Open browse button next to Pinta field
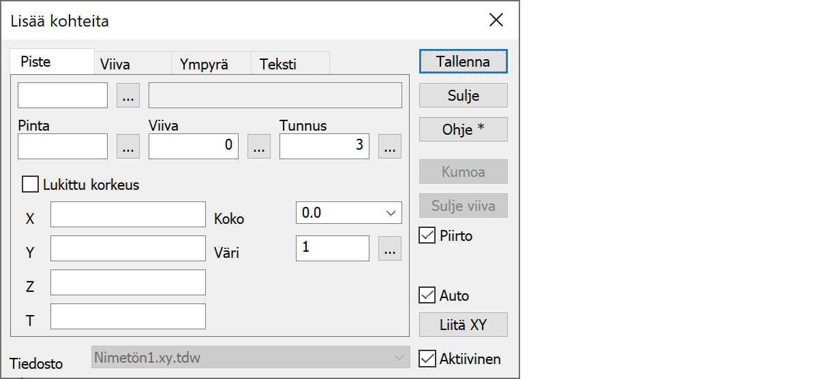Screen dimensions: 818x379 tap(128, 146)
